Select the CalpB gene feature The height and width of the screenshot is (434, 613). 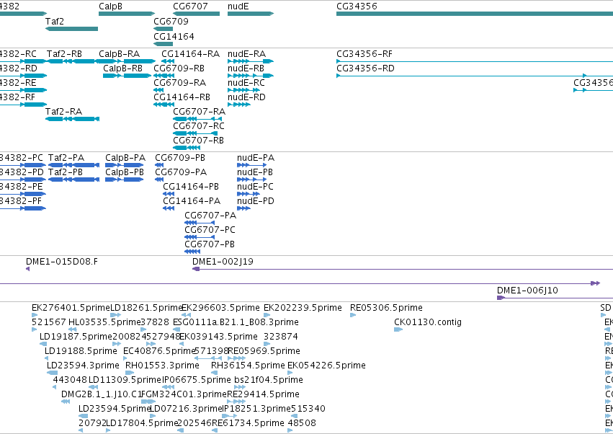[x=127, y=14]
